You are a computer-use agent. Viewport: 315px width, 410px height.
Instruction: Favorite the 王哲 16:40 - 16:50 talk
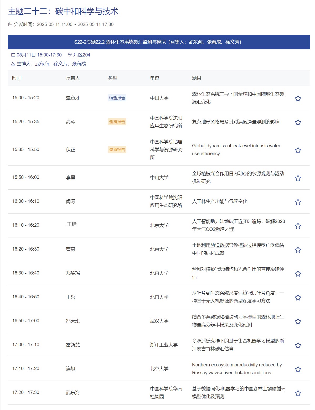click(298, 298)
